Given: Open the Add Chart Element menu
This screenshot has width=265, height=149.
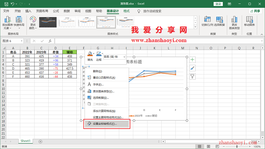Looking at the screenshot, I should tap(8, 23).
